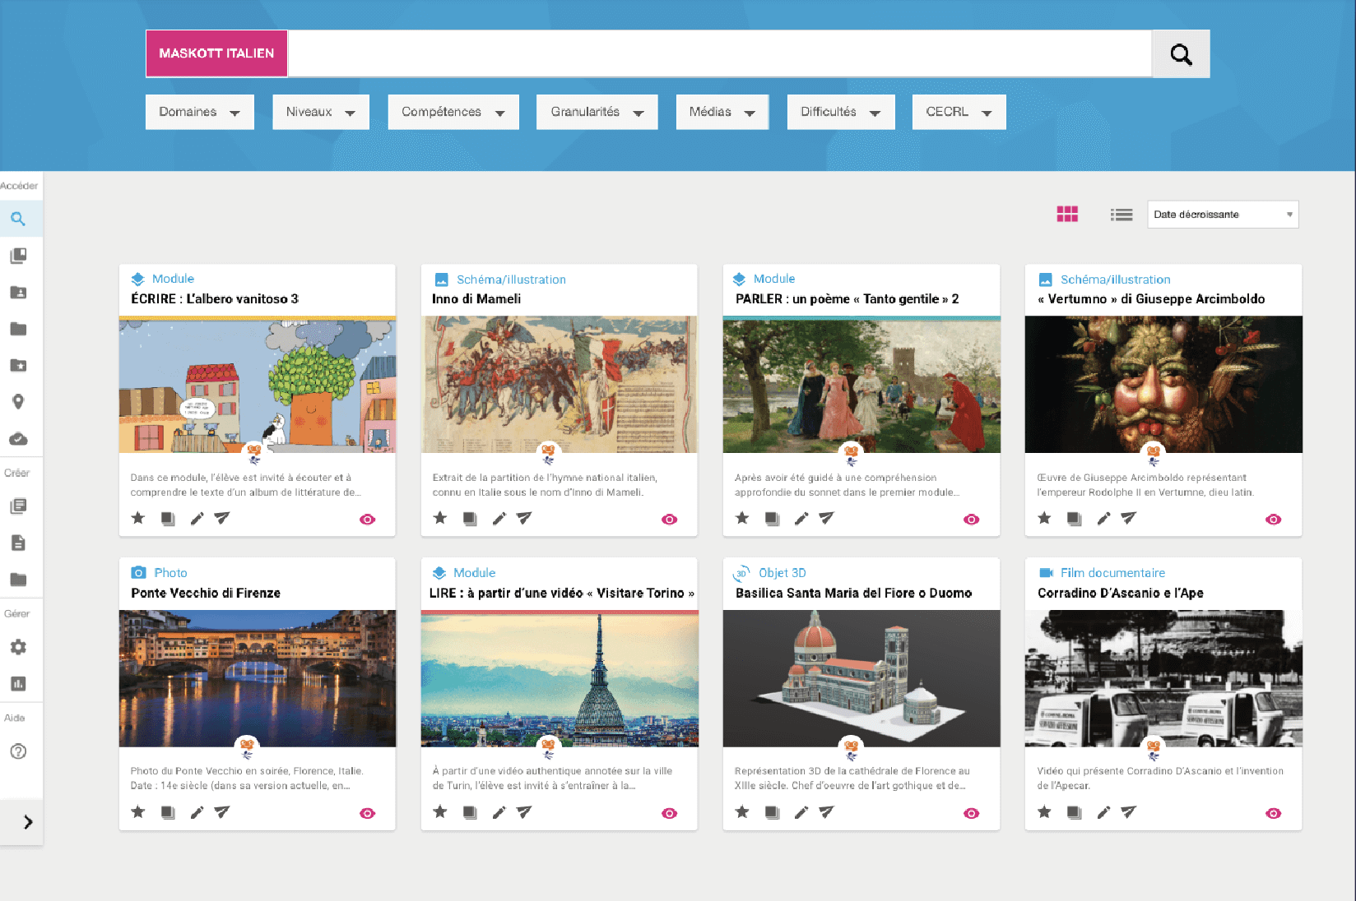
Task: Click the magnifying glass search button
Action: 1181,54
